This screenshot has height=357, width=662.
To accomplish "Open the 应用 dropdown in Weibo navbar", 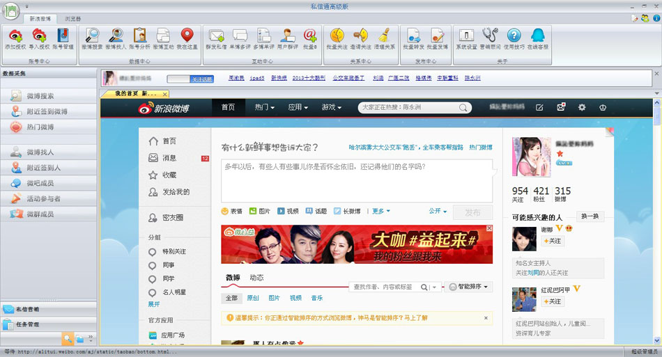I will click(x=298, y=107).
